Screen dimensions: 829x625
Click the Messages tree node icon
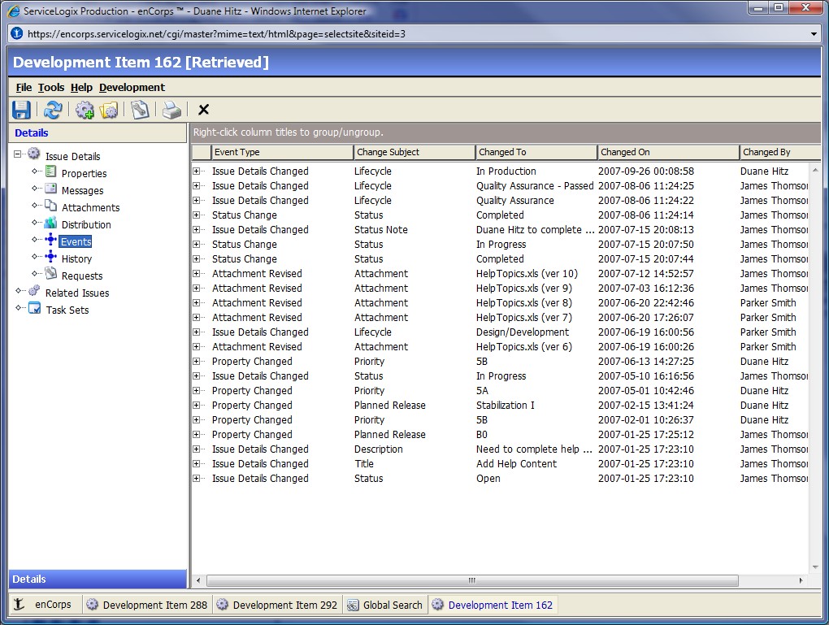click(x=50, y=189)
